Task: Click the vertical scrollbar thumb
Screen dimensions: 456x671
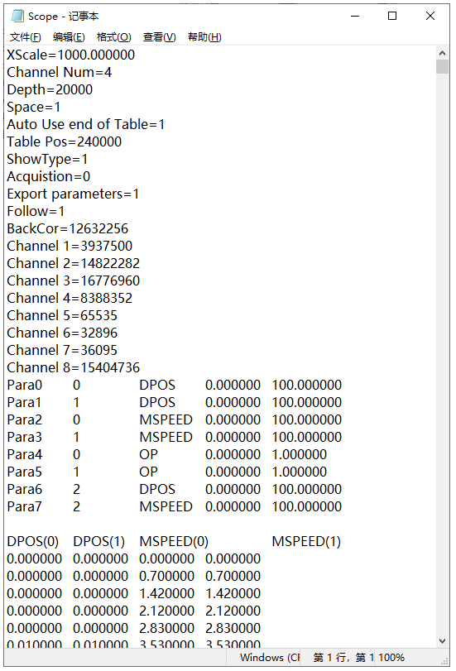Action: point(442,67)
